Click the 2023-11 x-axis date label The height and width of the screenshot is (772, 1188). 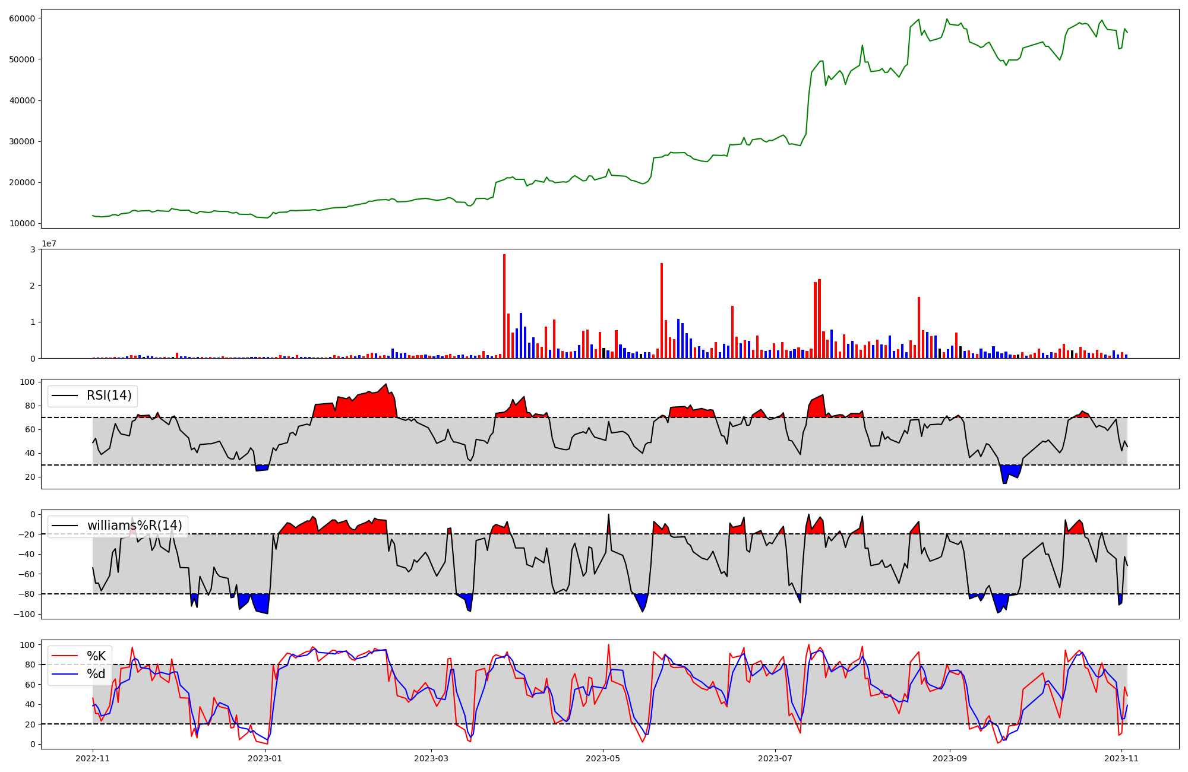pyautogui.click(x=1121, y=758)
